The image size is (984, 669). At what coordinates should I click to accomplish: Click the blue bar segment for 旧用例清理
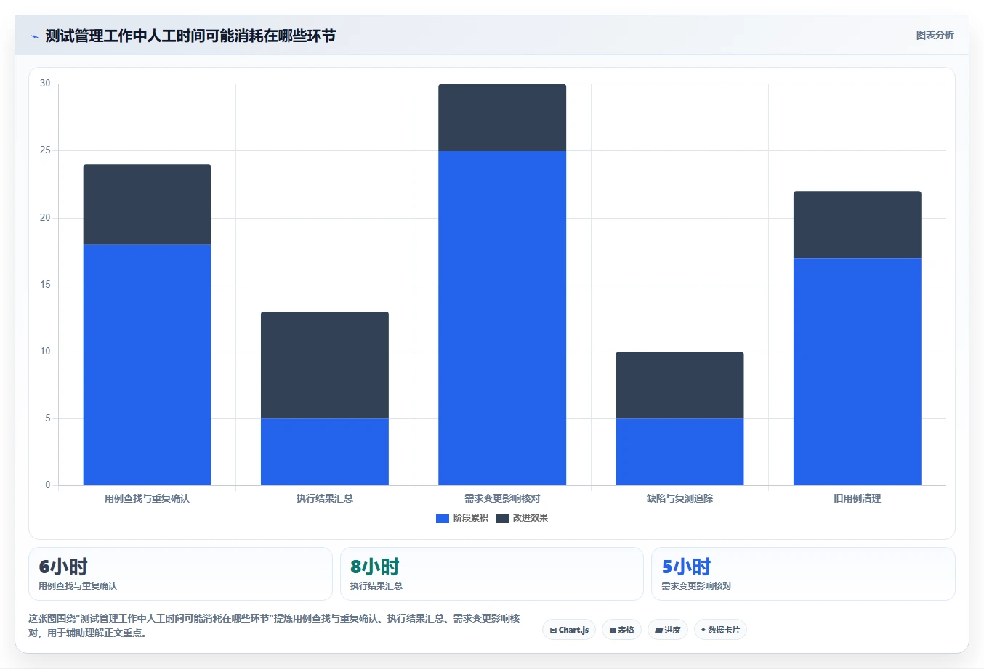click(x=858, y=371)
